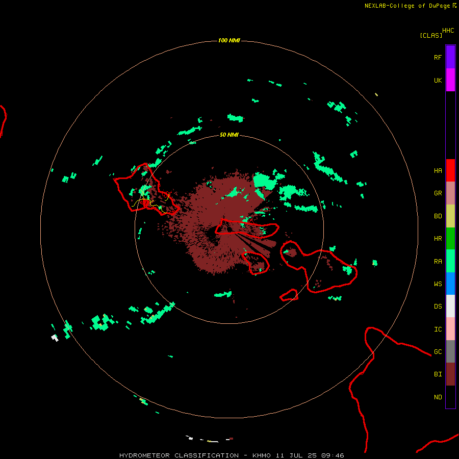Click the HR legend label

click(438, 239)
